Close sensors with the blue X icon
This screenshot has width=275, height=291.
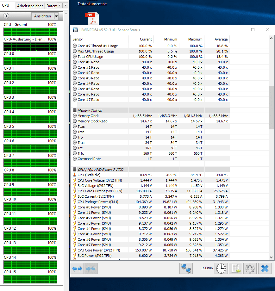(265, 268)
